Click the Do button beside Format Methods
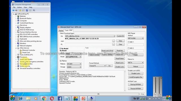The height and width of the screenshot is (101, 181). coord(109,66)
